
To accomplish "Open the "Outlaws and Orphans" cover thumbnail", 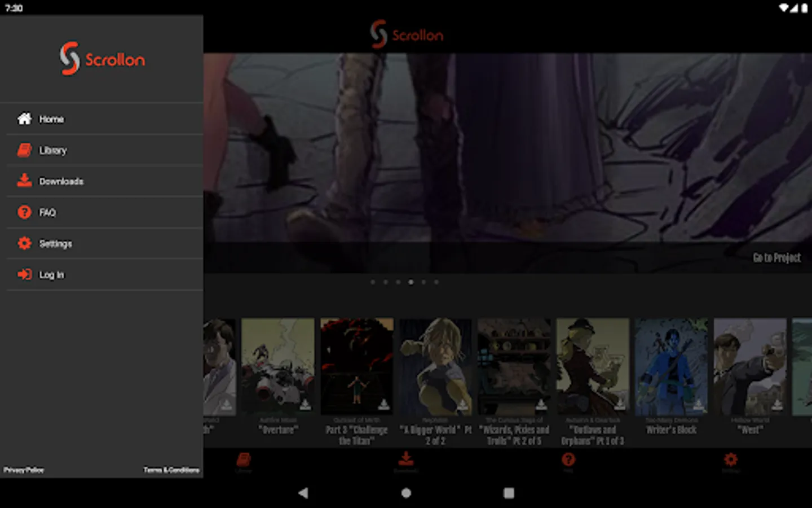I will point(593,366).
